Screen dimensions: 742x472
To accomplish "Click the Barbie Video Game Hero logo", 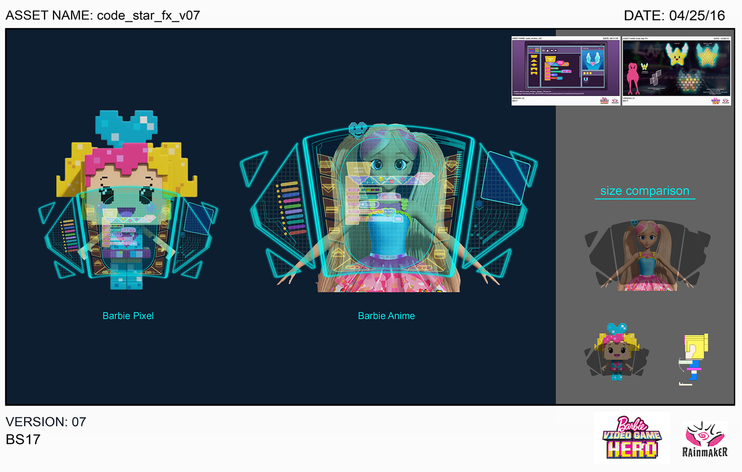I will coord(632,438).
